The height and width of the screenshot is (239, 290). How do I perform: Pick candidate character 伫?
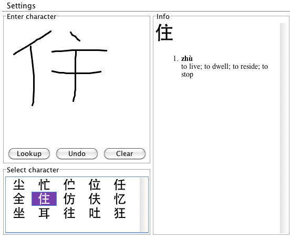pos(69,184)
